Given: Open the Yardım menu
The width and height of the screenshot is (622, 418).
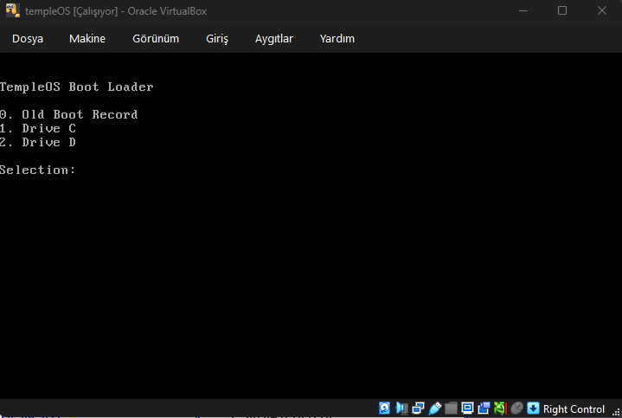Looking at the screenshot, I should click(337, 38).
